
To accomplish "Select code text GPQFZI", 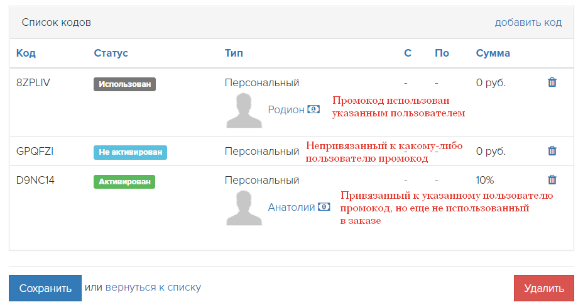I will [35, 151].
